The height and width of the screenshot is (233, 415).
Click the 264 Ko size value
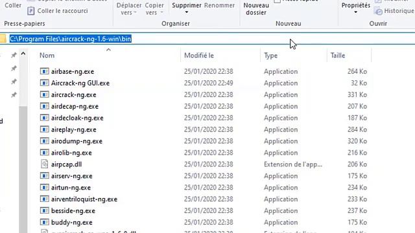coord(357,72)
